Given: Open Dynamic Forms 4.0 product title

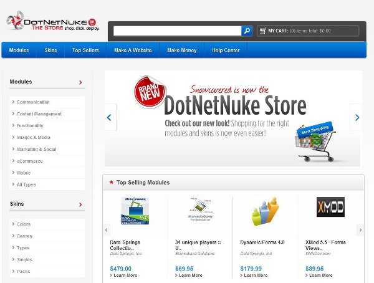Looking at the screenshot, I should 262,242.
